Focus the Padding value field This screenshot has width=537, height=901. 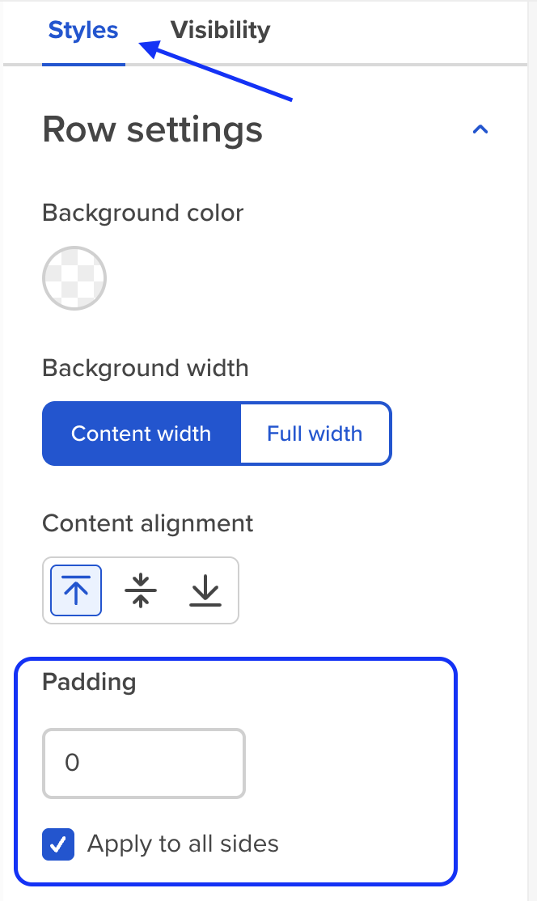click(144, 763)
